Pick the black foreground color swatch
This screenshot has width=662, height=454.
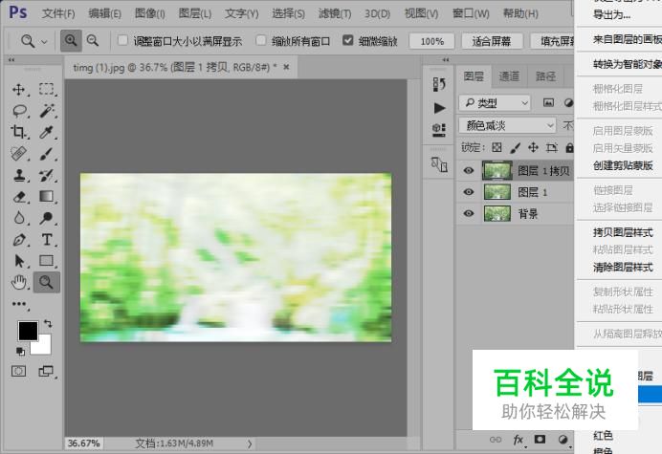click(28, 330)
